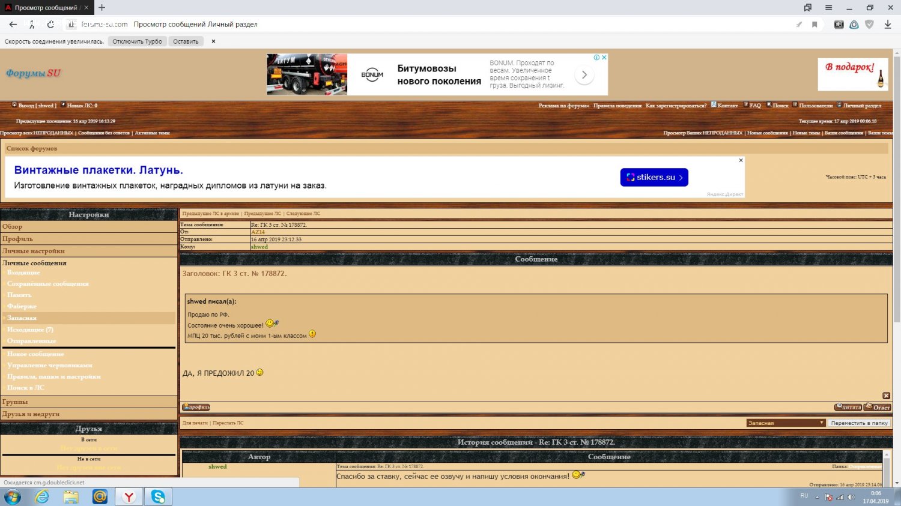This screenshot has height=506, width=901.
Task: Select Исходящие (7) folder in sidebar
Action: coord(30,330)
